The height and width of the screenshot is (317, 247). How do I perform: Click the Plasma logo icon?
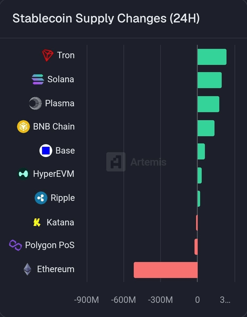coord(35,103)
